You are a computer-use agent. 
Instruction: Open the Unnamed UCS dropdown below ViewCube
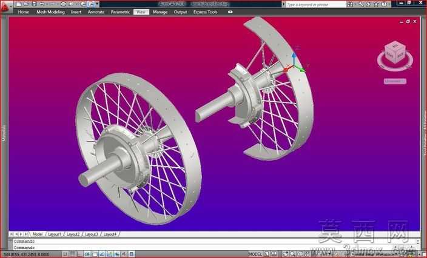(x=395, y=81)
